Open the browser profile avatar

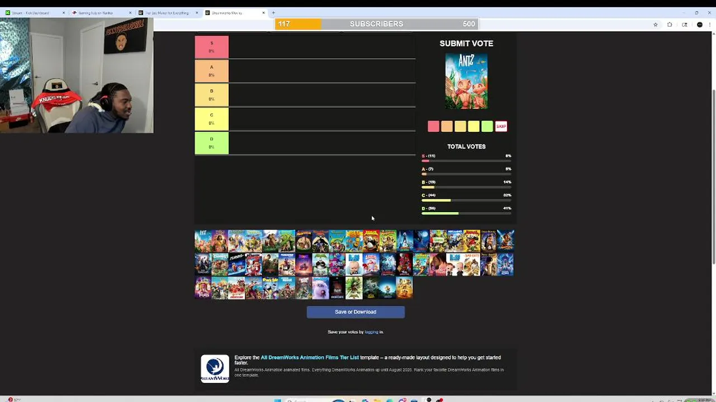click(699, 25)
